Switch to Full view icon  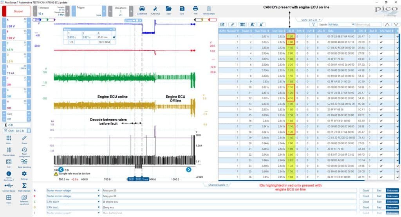[x=9, y=163]
